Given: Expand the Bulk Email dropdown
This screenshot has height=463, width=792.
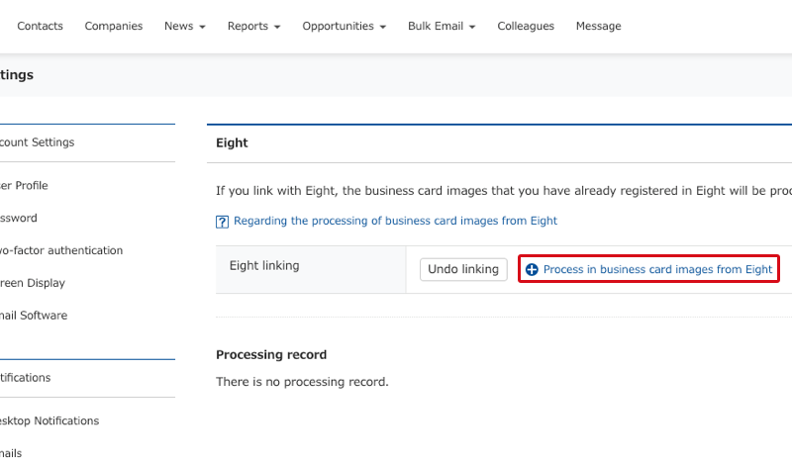Looking at the screenshot, I should (x=442, y=27).
